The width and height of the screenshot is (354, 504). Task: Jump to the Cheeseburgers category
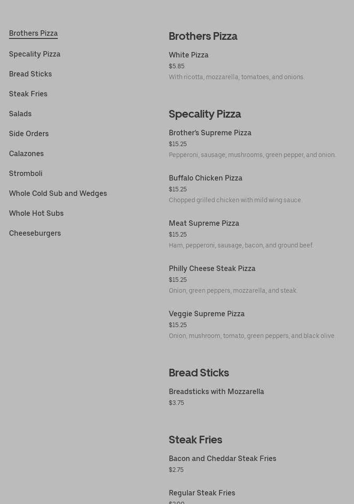pyautogui.click(x=35, y=233)
